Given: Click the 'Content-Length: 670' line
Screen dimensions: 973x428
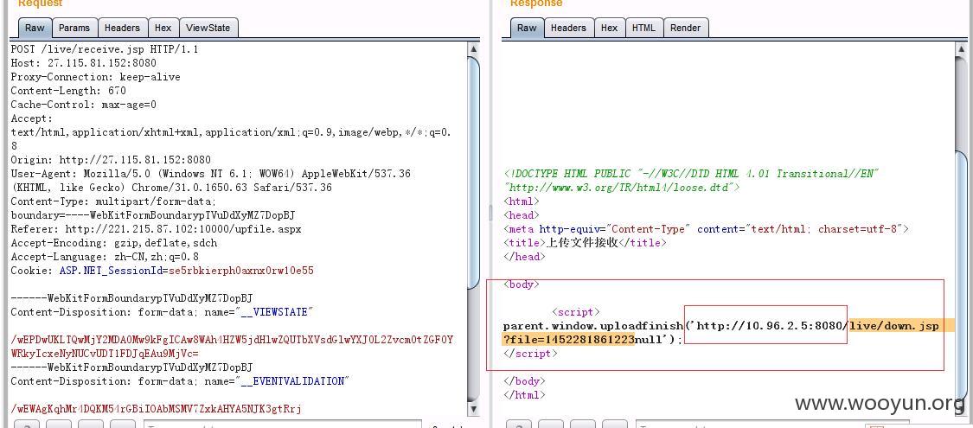Looking at the screenshot, I should click(x=68, y=91).
